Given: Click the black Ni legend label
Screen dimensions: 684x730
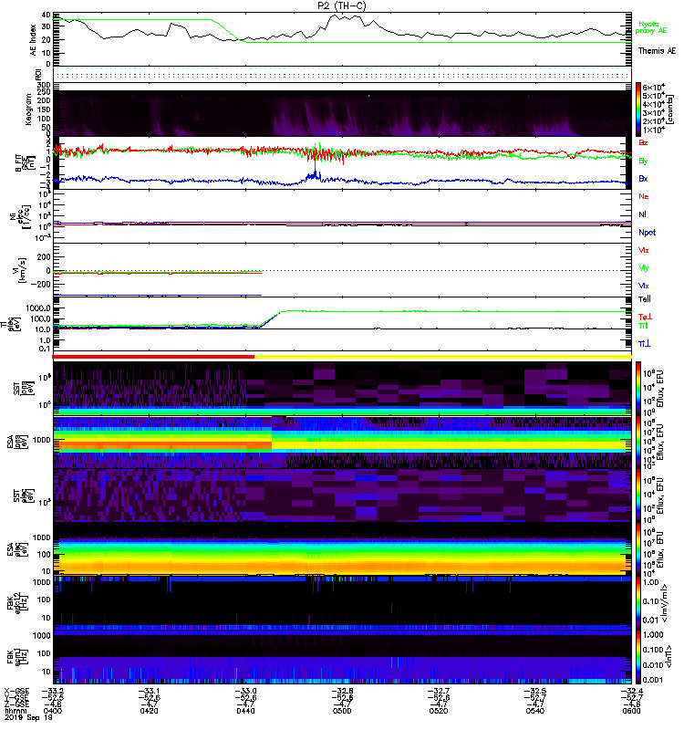Looking at the screenshot, I should click(x=642, y=214).
